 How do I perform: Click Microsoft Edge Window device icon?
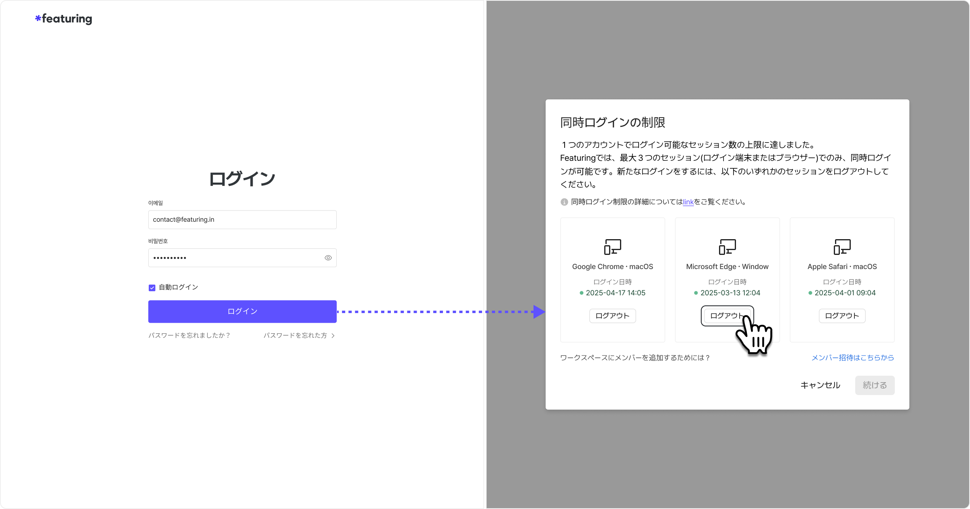(x=727, y=246)
